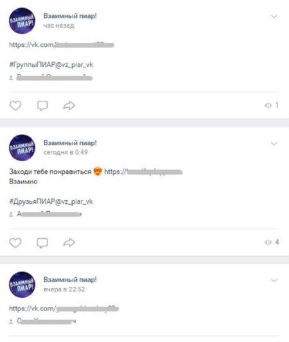Open the Взаимный пиар! title on the 0:49 post
Viewport: 289px width, 342px height.
pyautogui.click(x=70, y=142)
